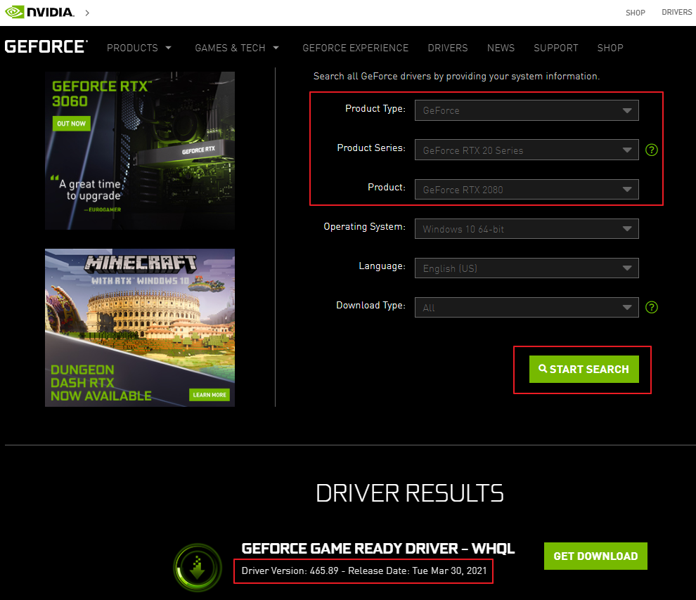Viewport: 696px width, 600px height.
Task: Open the Support page
Action: pos(555,48)
